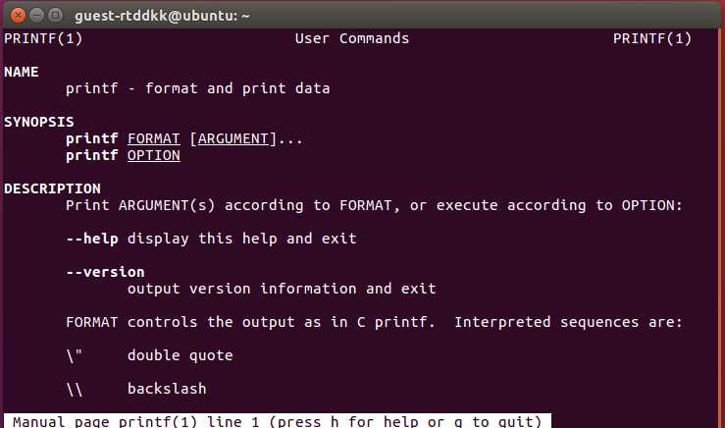Click the NAME section heading
Viewport: 725px width, 428px height.
(x=22, y=73)
